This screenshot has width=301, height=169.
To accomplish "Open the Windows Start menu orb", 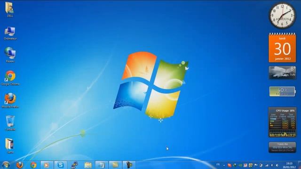I will point(6,165).
